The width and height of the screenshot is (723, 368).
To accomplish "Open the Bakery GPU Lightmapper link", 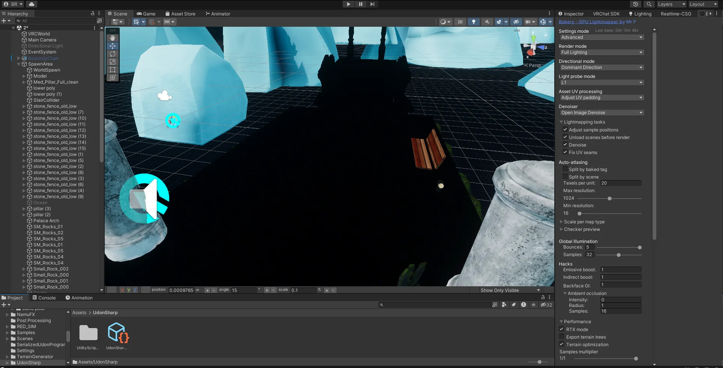I will tap(596, 21).
